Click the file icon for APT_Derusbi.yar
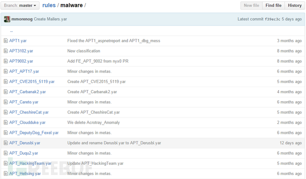The width and height of the screenshot is (306, 179). [6, 143]
